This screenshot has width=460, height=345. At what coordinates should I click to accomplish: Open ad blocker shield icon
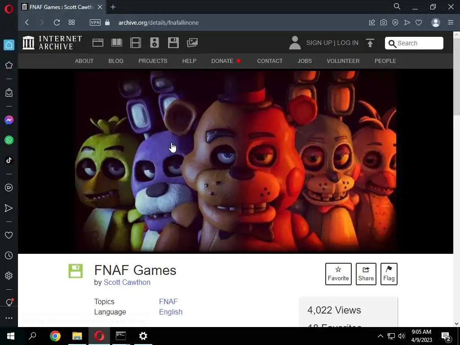point(395,22)
